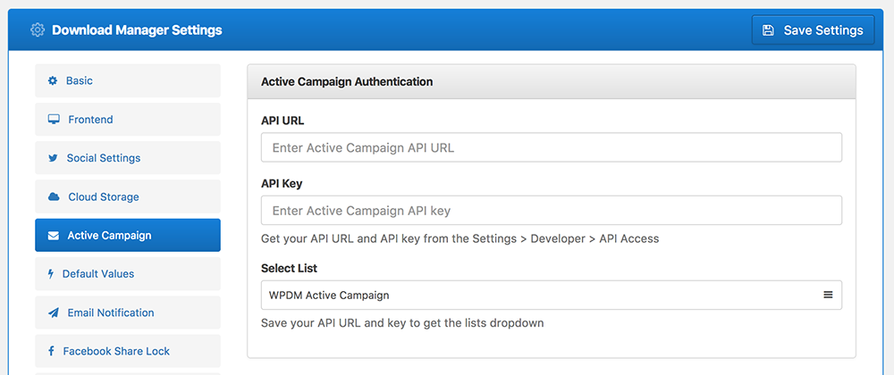This screenshot has width=894, height=375.
Task: Click the gear icon beside Download Manager Settings
Action: pos(38,29)
